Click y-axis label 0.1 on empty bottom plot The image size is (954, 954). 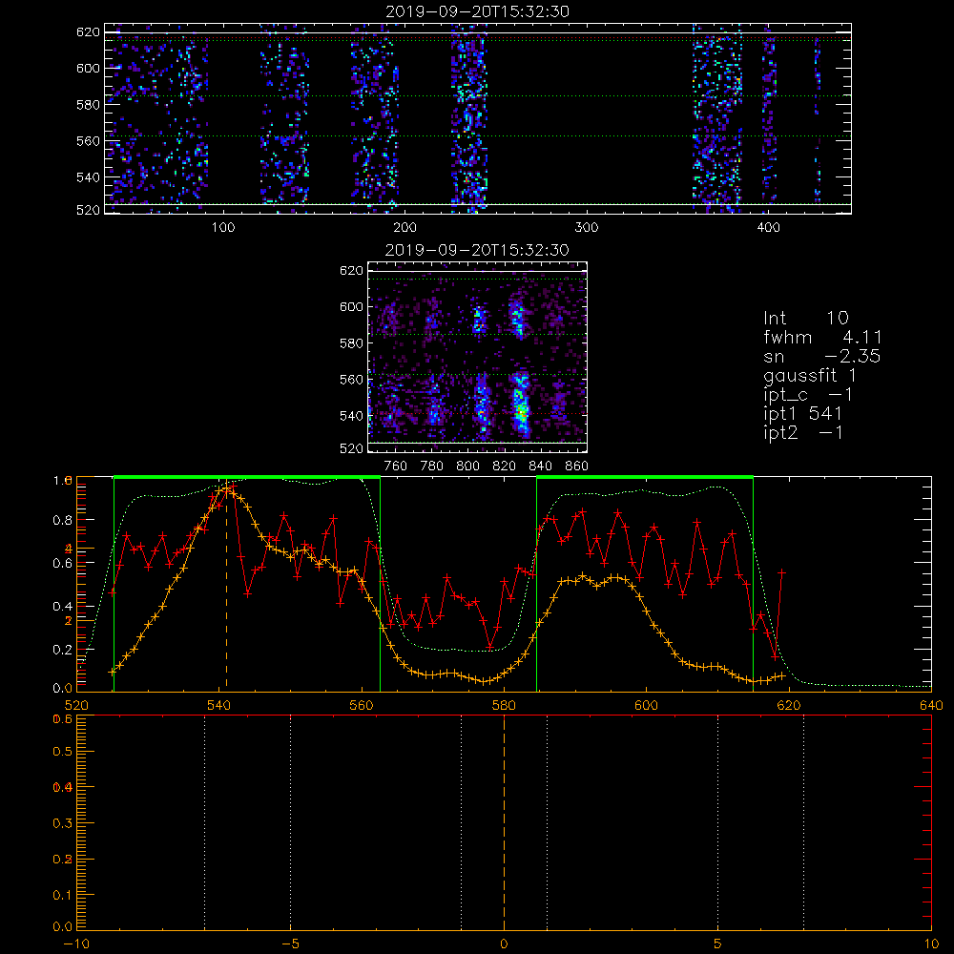(x=63, y=895)
